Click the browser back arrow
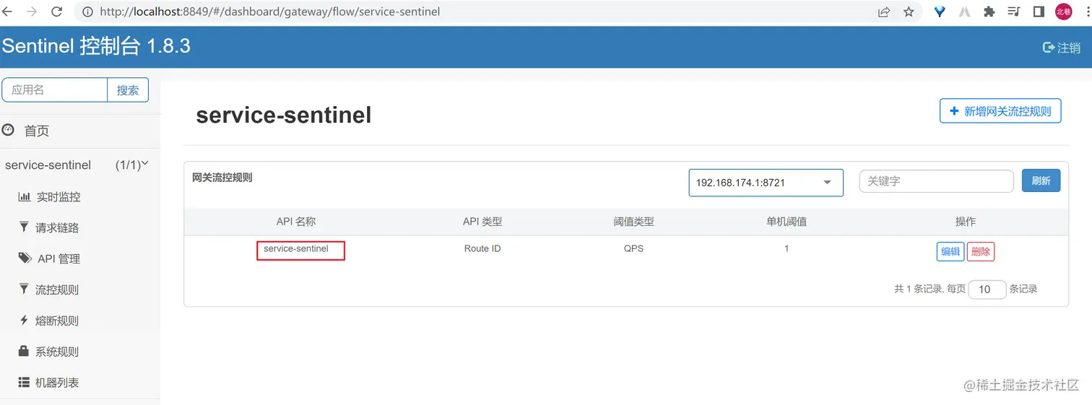The image size is (1092, 405). point(7,12)
